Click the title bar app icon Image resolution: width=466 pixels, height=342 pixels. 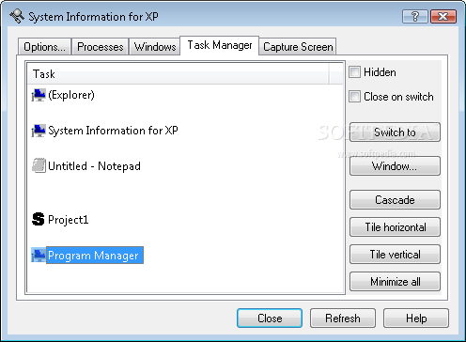click(x=17, y=16)
